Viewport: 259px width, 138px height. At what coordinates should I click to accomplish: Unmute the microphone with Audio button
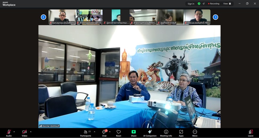point(9,132)
